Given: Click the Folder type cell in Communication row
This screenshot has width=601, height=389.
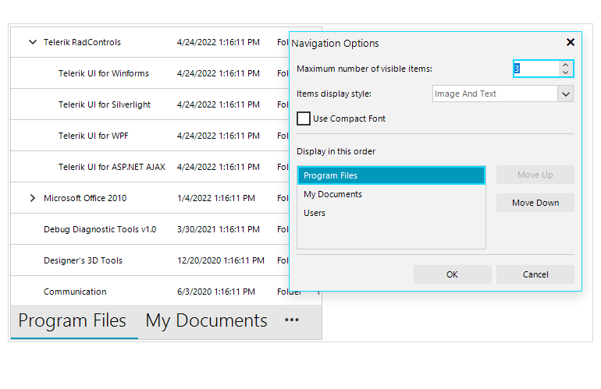Looking at the screenshot, I should pos(289,292).
